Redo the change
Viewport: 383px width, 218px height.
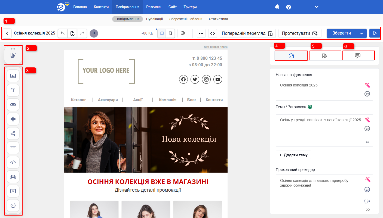pos(82,33)
